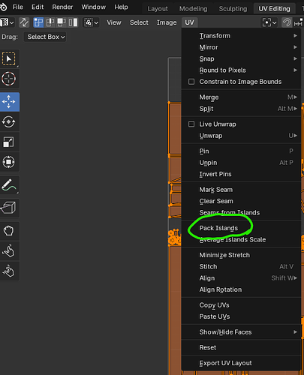Choose the Rotate tool
304x375 pixels.
tap(9, 122)
